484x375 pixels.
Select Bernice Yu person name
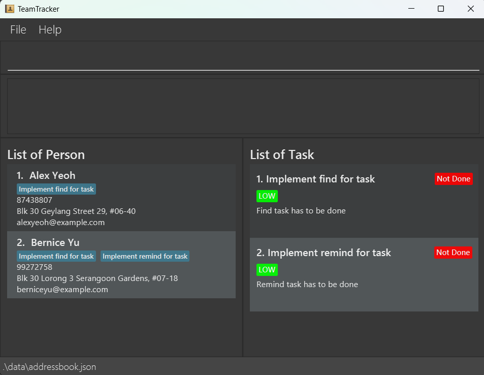[x=55, y=242]
